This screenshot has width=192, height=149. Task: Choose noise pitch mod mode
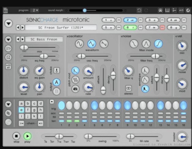[x=75, y=89]
